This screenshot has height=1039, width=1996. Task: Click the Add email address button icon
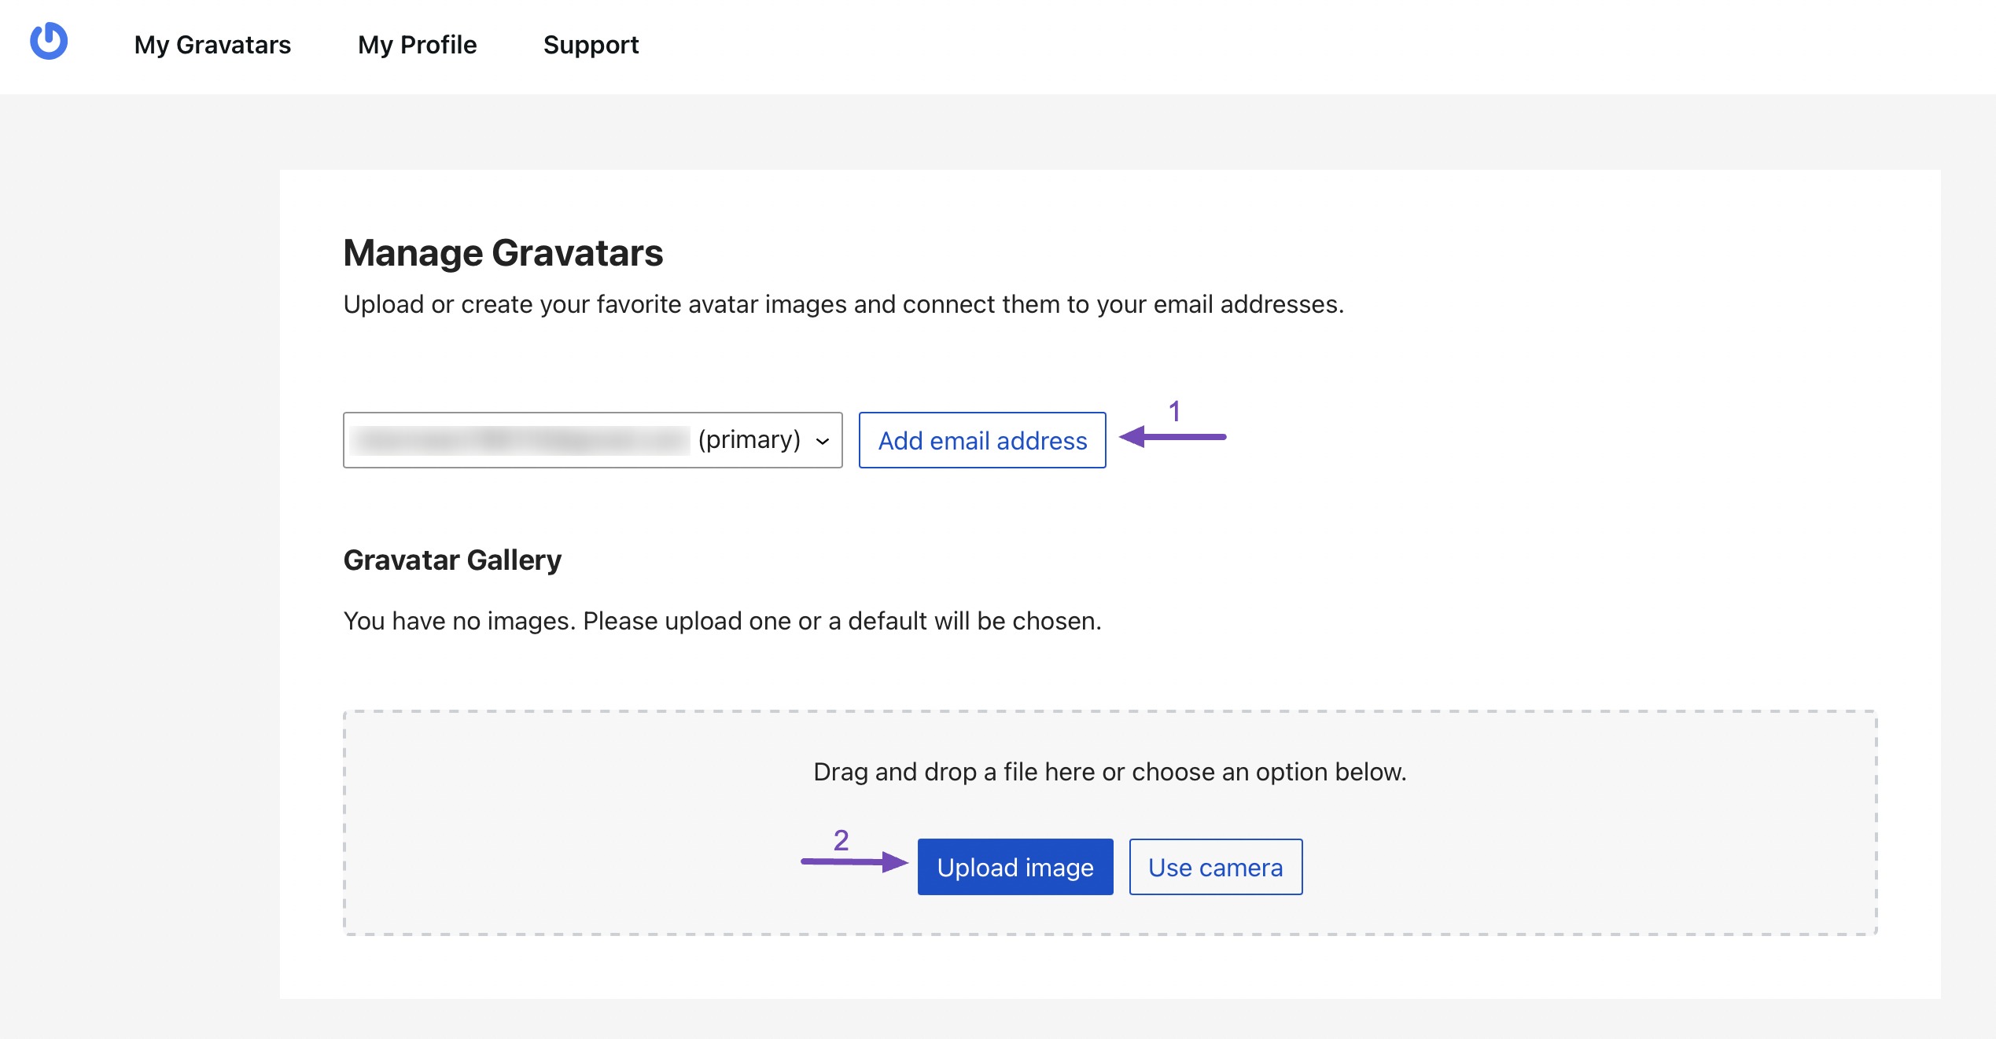click(982, 439)
